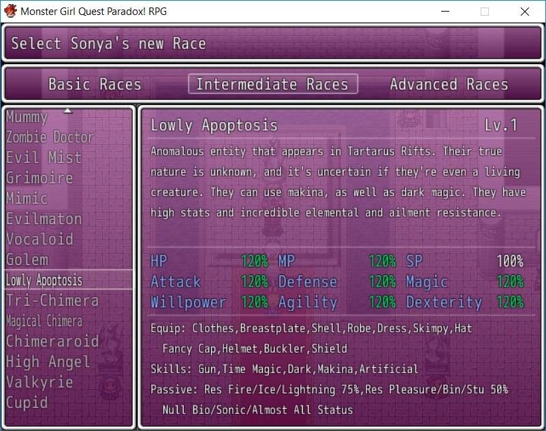Click the Null Bio/Sonic/Almost All Status text
The width and height of the screenshot is (546, 431).
[257, 410]
